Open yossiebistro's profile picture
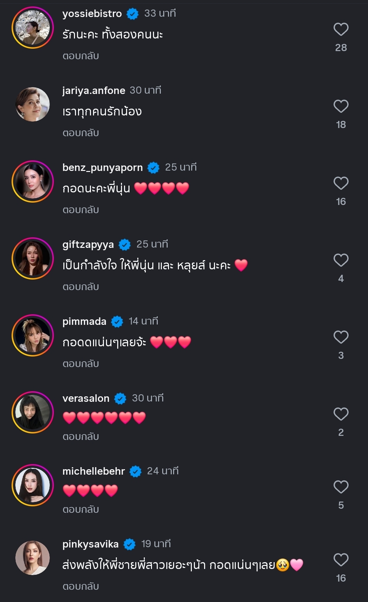The height and width of the screenshot is (602, 368). [33, 28]
